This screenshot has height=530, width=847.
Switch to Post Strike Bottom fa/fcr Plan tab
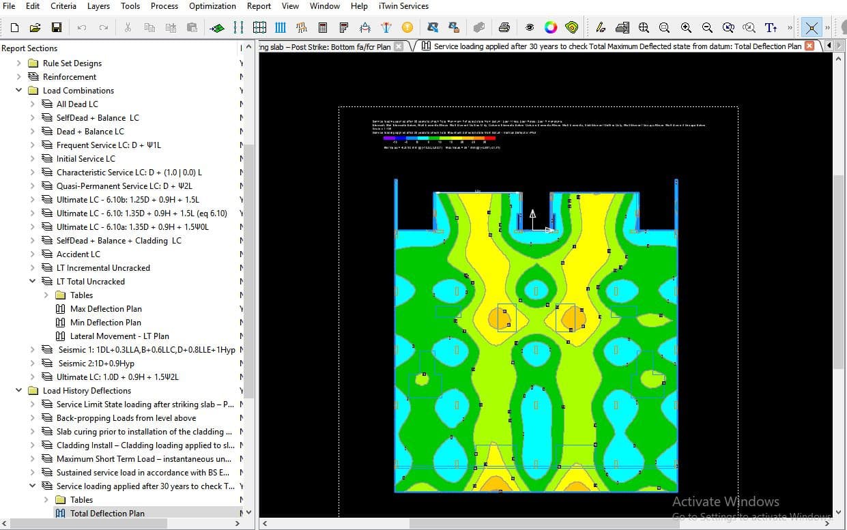pos(333,46)
